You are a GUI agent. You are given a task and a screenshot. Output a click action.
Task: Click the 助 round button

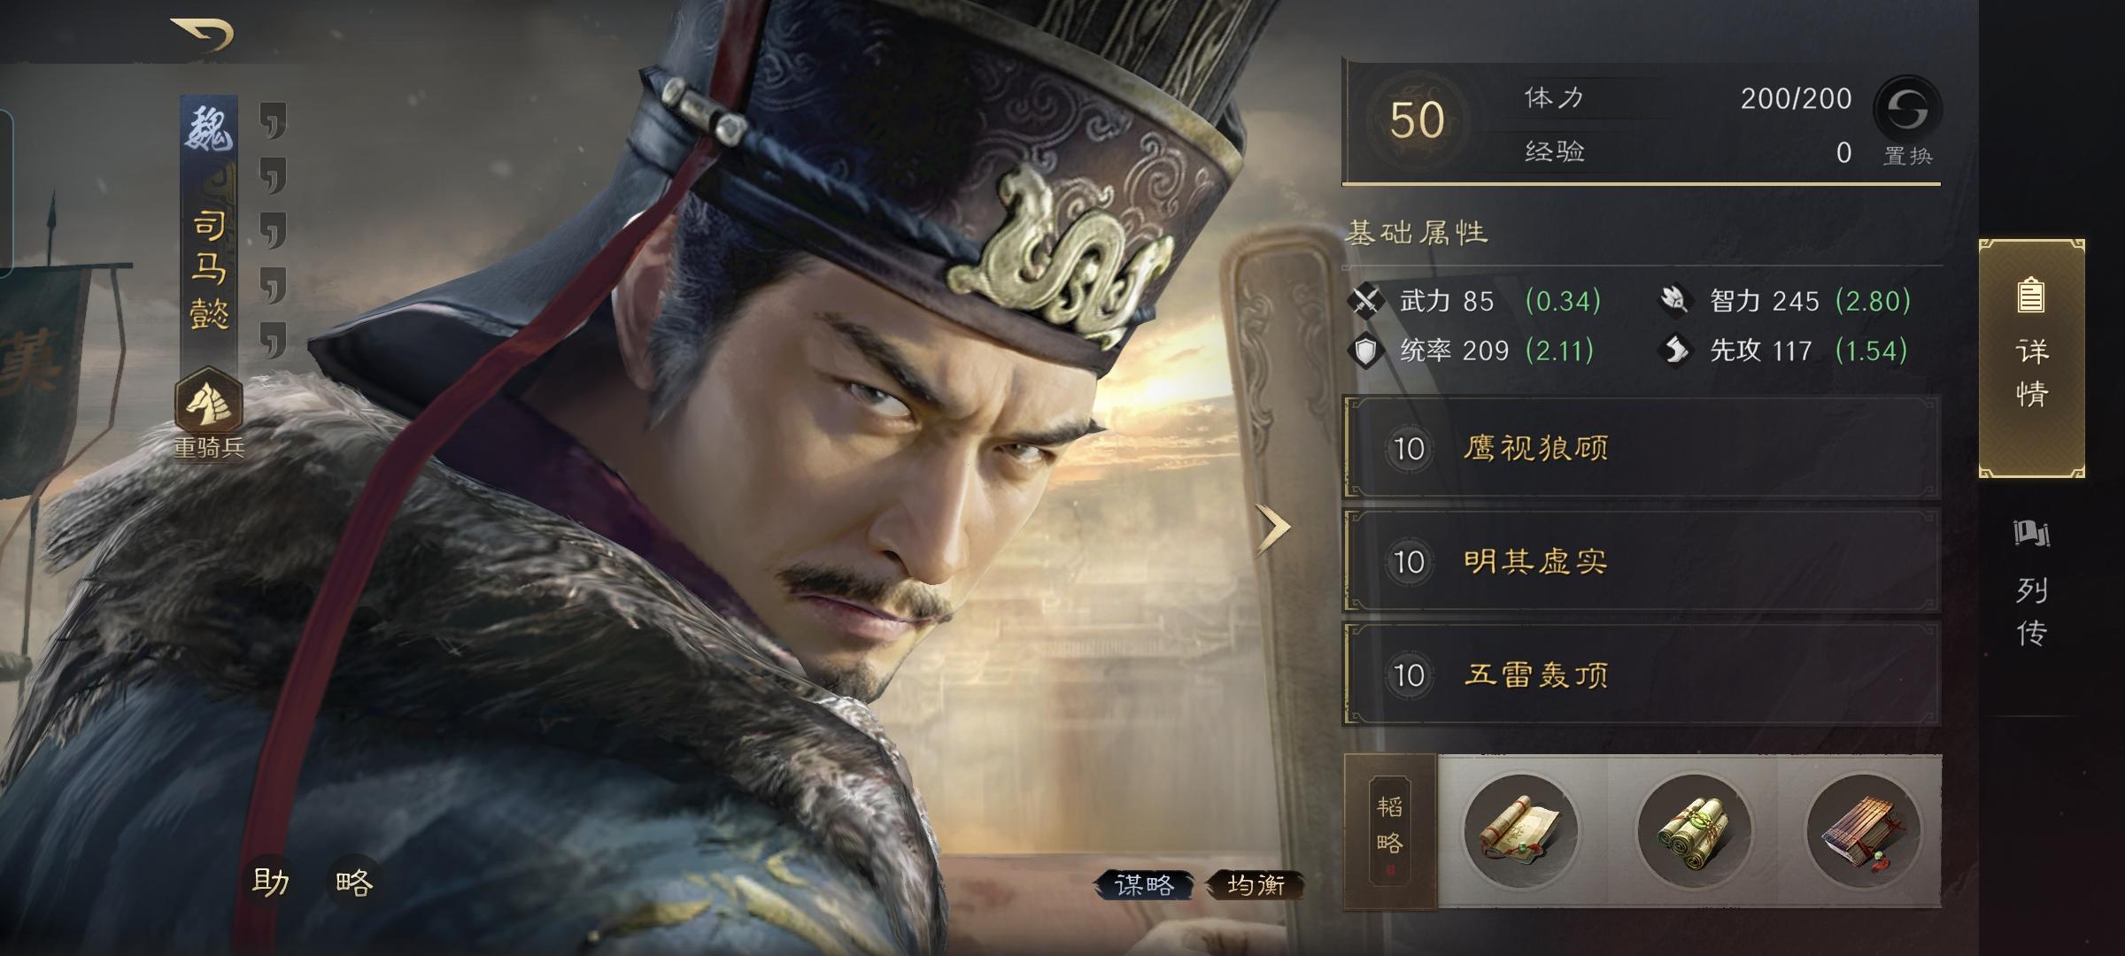tap(270, 881)
